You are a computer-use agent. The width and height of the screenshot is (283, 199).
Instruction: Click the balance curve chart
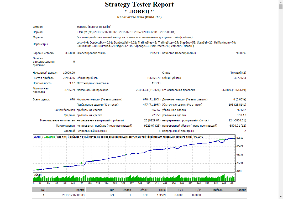pos(134,153)
